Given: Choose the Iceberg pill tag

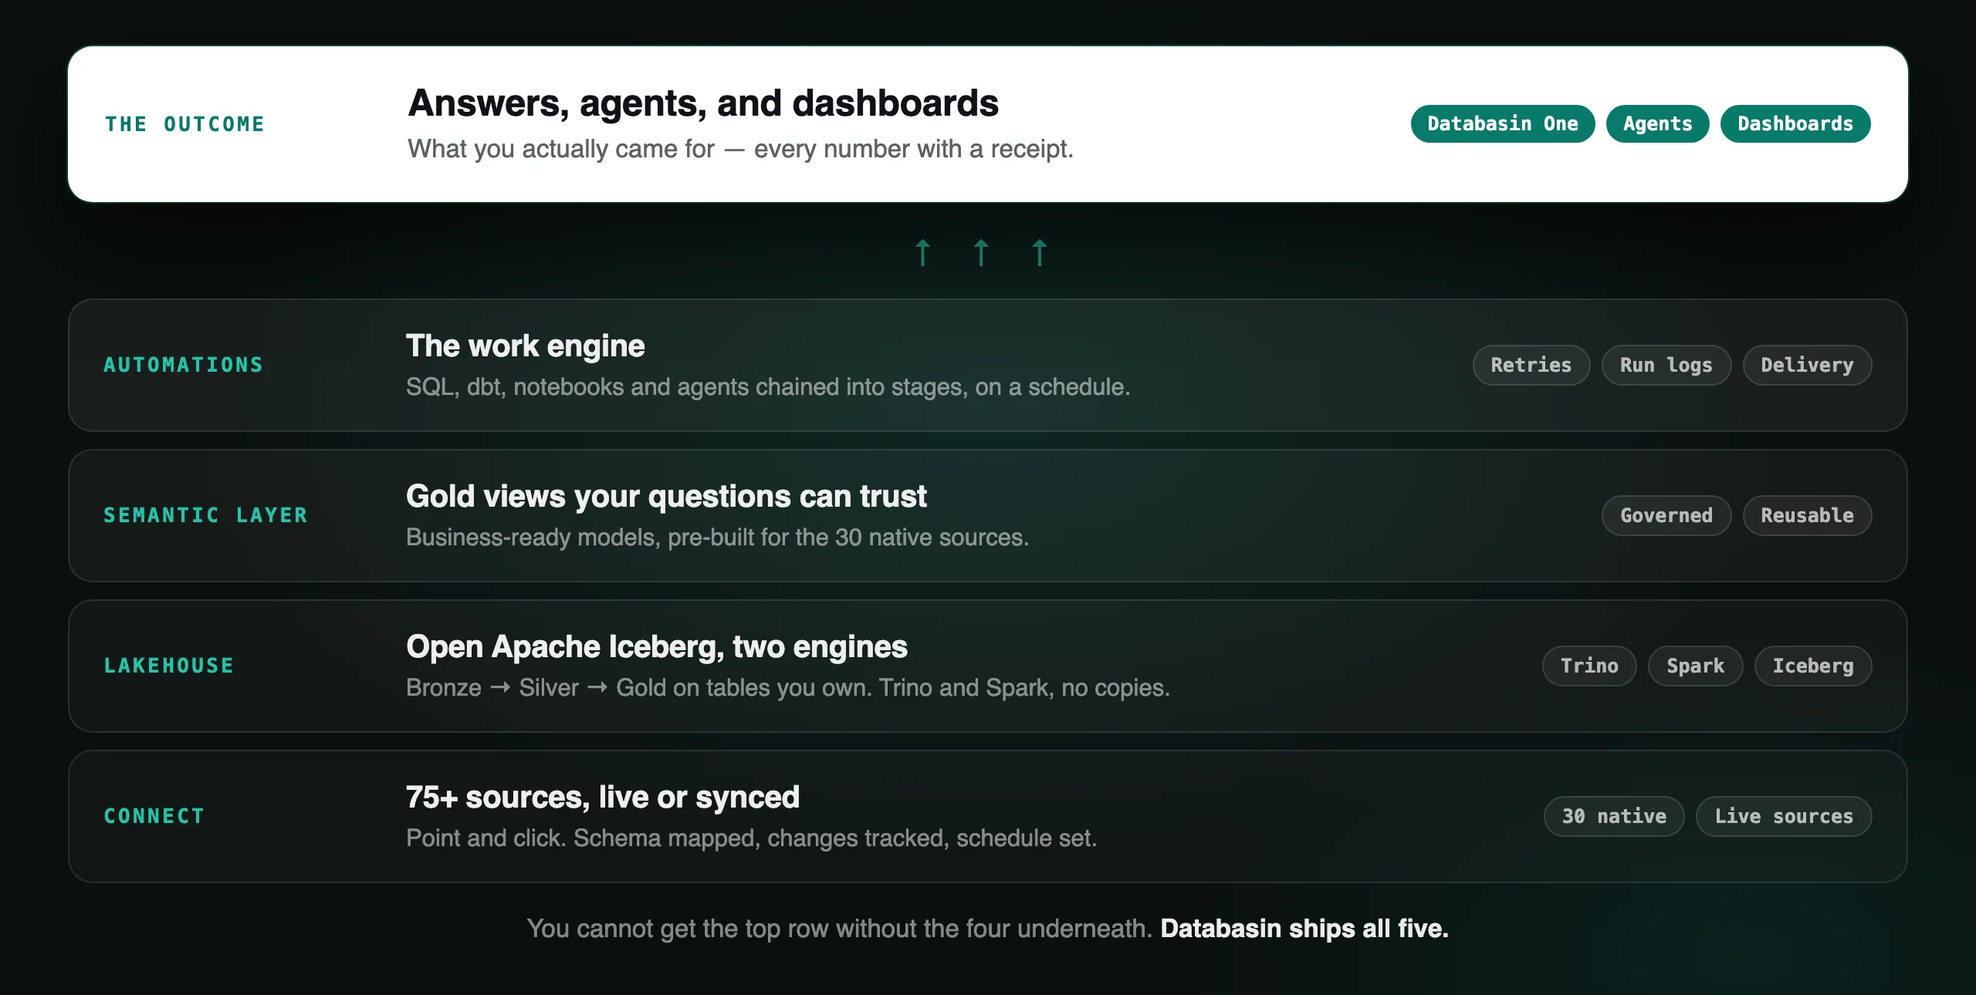Looking at the screenshot, I should click(x=1813, y=666).
